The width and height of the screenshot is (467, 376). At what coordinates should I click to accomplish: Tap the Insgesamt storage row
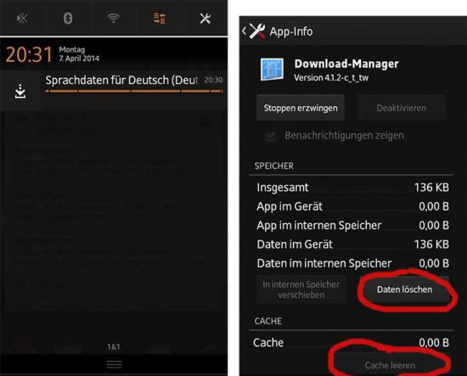[352, 188]
